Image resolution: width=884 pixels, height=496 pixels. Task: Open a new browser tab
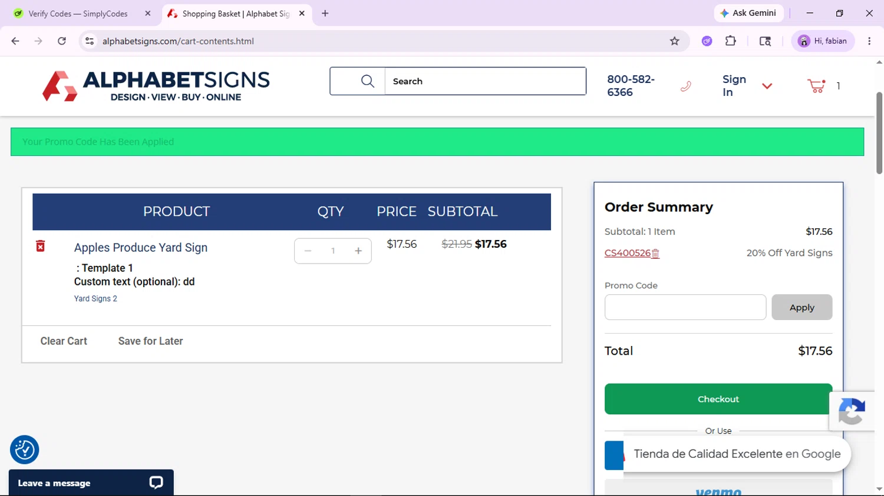click(x=325, y=14)
